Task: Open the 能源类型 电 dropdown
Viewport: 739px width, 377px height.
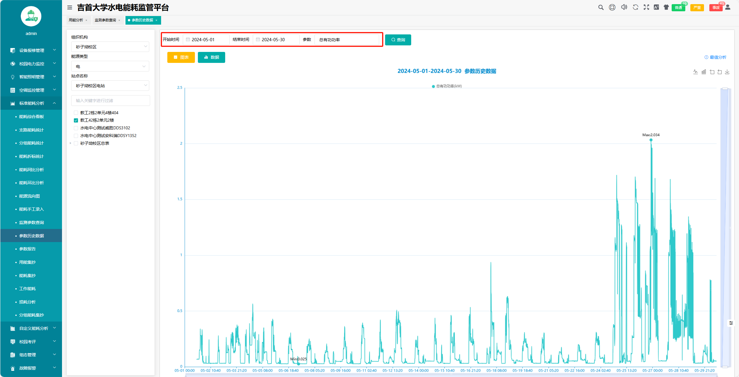Action: [110, 66]
